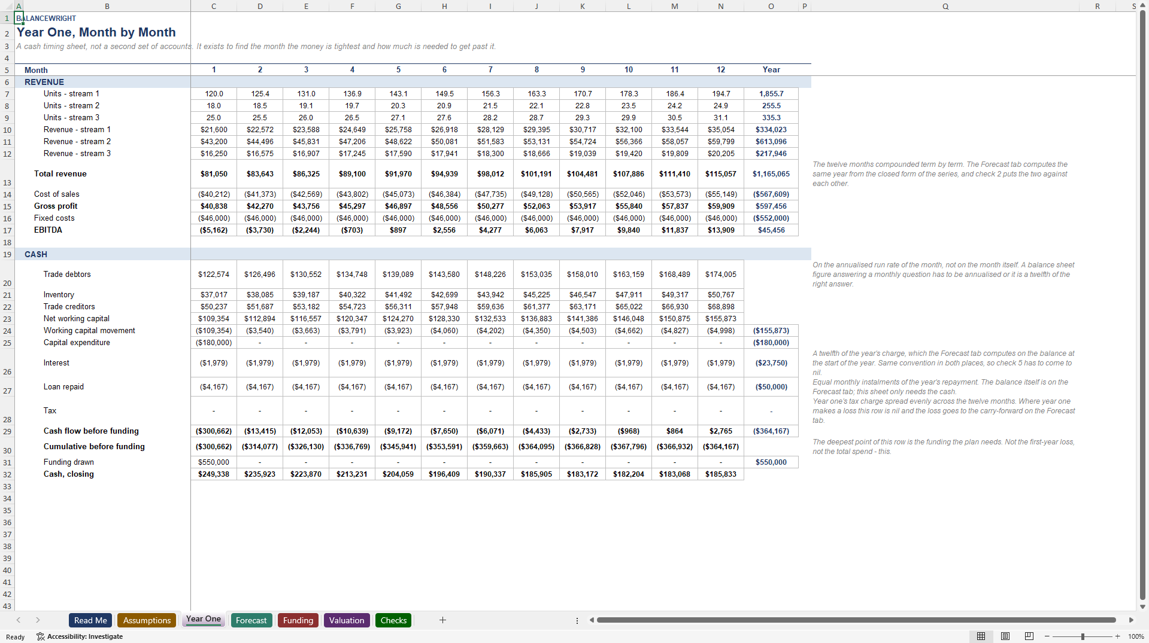
Task: Go to previous sheet tabs arrow
Action: 19,620
